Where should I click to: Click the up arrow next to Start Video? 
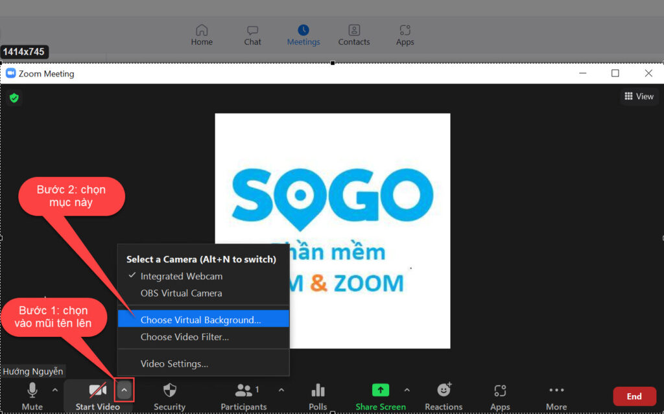pyautogui.click(x=124, y=390)
